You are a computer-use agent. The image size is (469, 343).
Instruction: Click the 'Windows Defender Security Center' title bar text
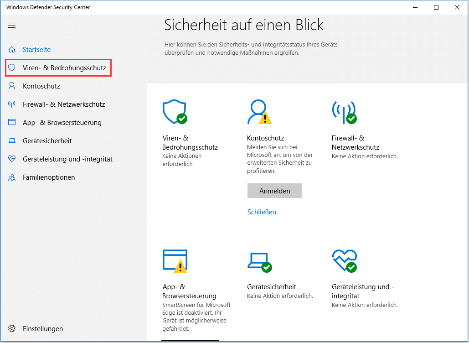point(48,7)
